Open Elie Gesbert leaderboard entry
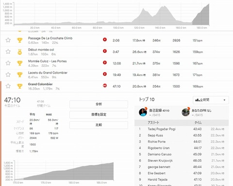Viewport: 233px width, 186px height. [156, 173]
